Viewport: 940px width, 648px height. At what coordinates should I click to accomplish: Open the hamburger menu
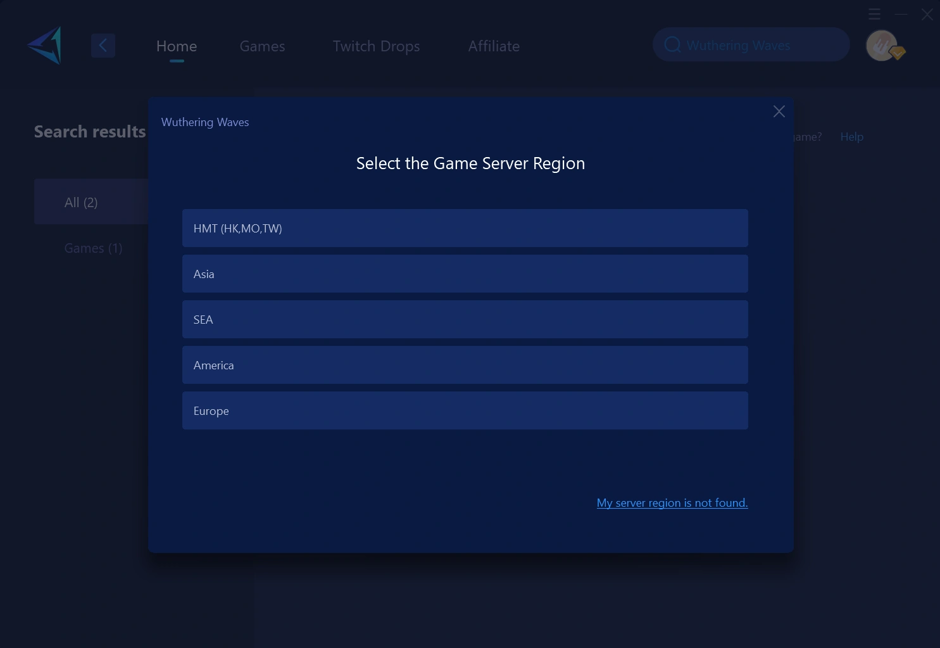pyautogui.click(x=874, y=13)
